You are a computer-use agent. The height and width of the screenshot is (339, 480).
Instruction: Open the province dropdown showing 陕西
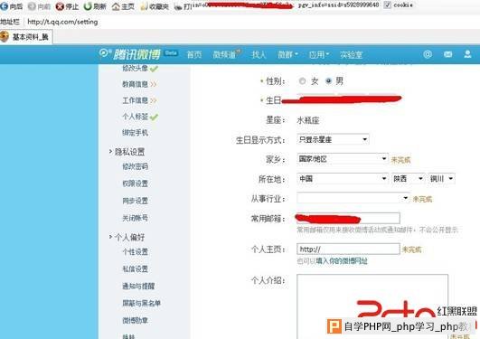(x=408, y=178)
